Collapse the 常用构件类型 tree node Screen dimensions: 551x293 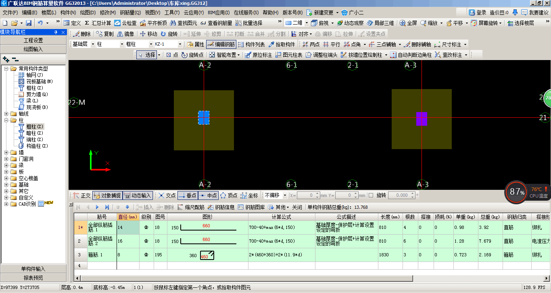(x=7, y=69)
